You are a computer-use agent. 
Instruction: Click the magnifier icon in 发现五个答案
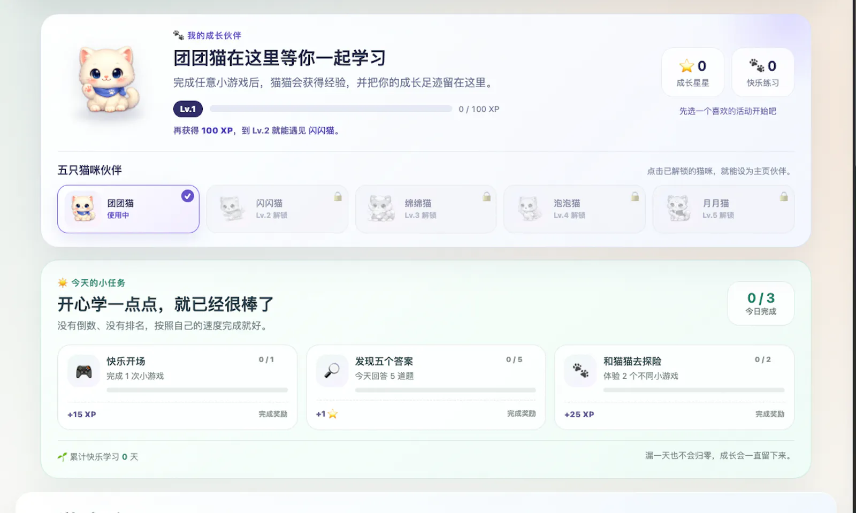click(x=332, y=371)
